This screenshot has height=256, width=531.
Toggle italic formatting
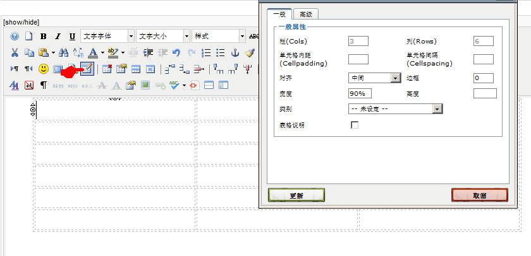(x=58, y=36)
